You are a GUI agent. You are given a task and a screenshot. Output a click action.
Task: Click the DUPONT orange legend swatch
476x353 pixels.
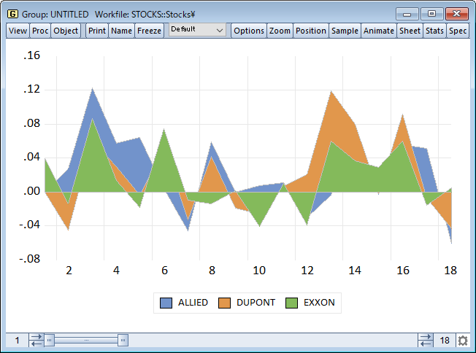click(x=224, y=303)
